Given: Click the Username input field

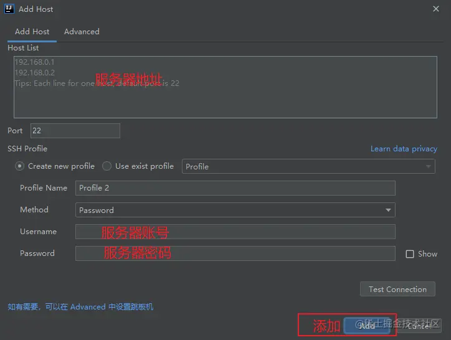Looking at the screenshot, I should coord(235,232).
